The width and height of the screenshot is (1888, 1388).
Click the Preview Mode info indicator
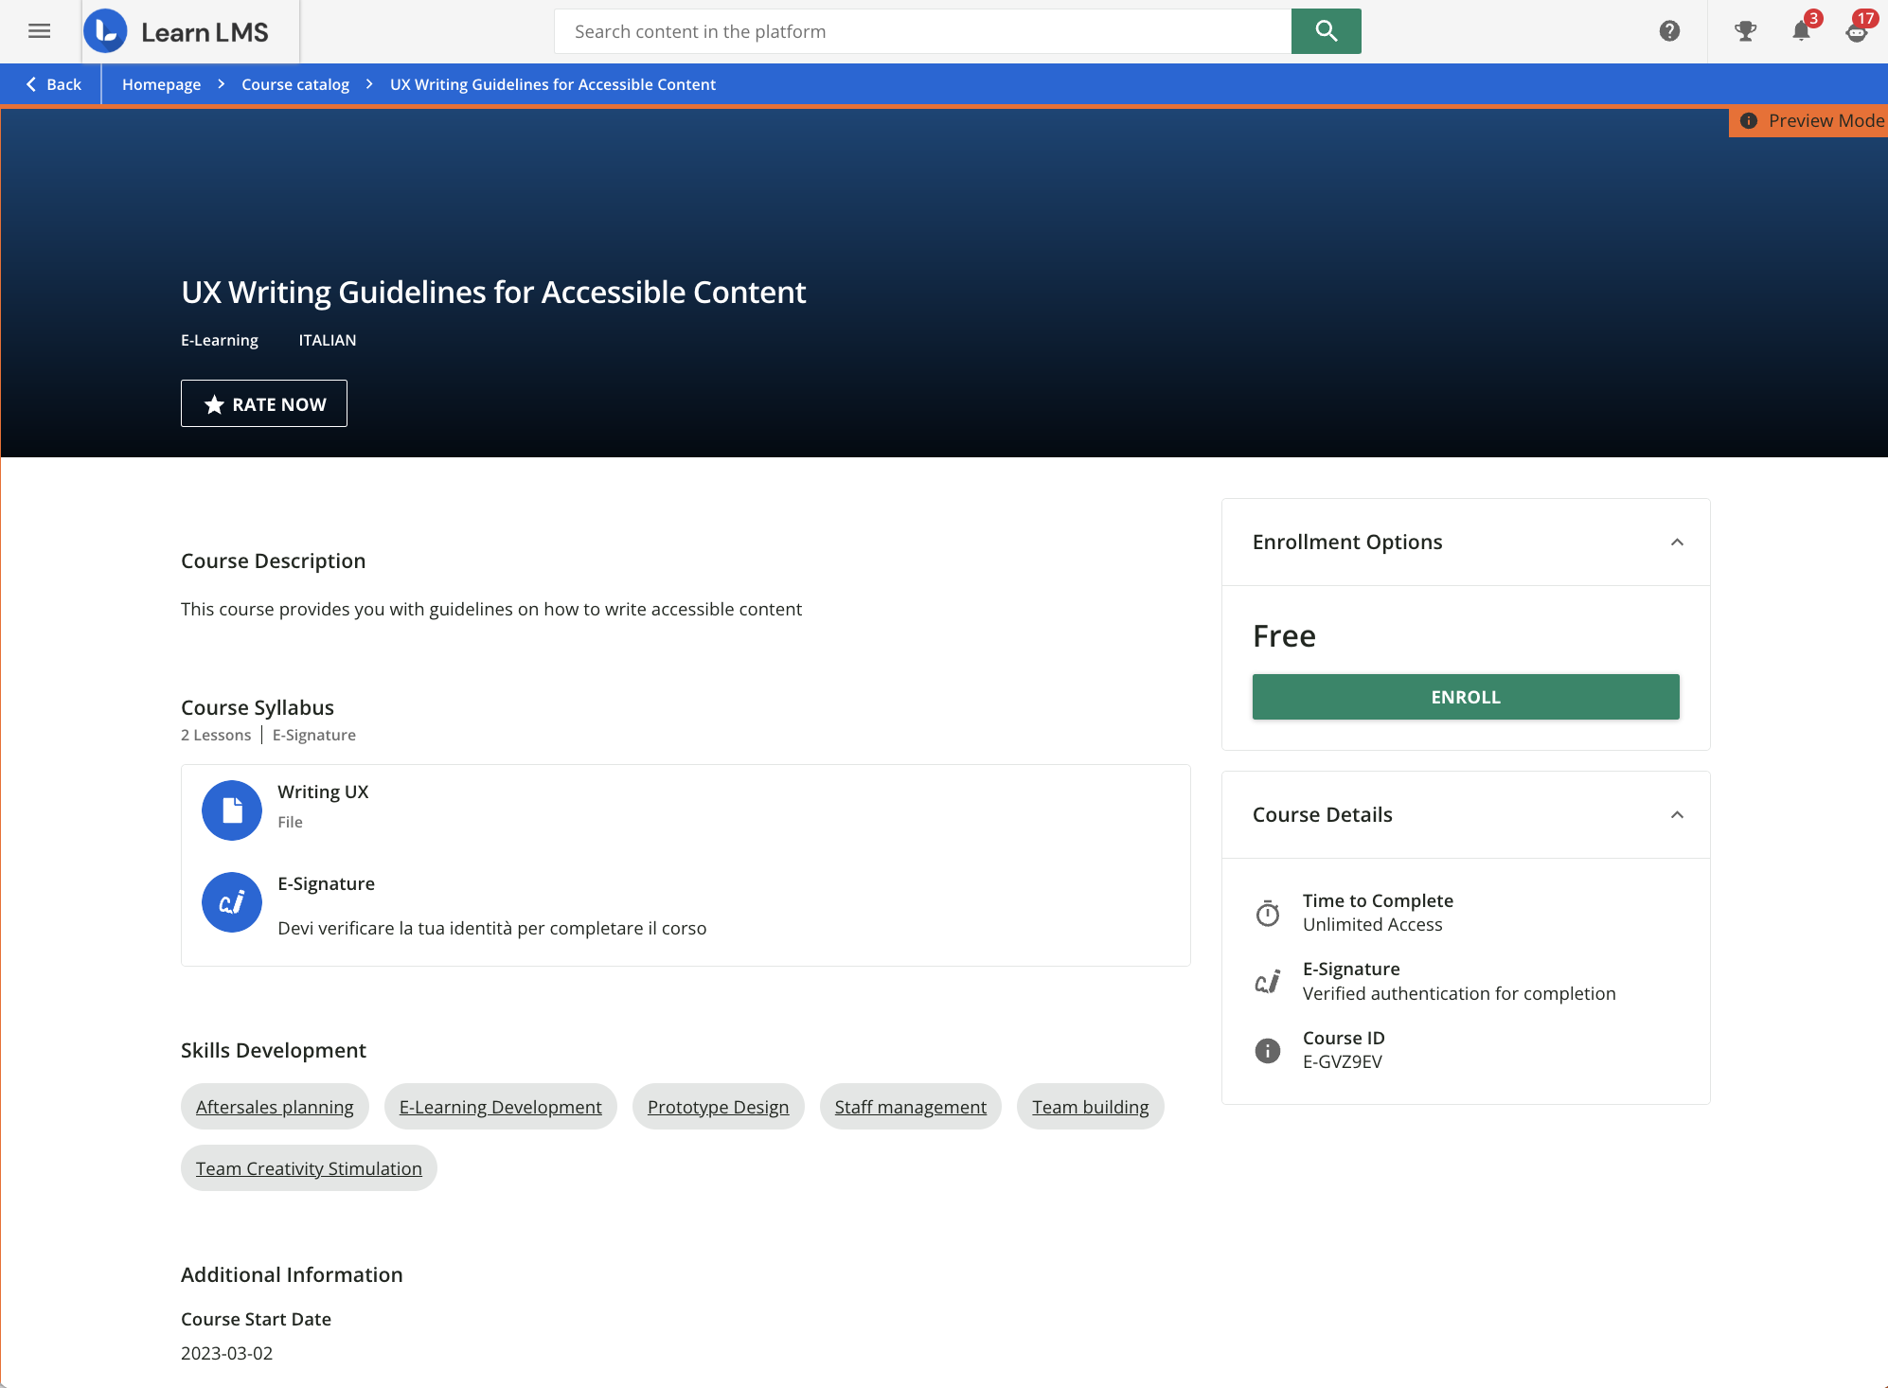tap(1749, 120)
